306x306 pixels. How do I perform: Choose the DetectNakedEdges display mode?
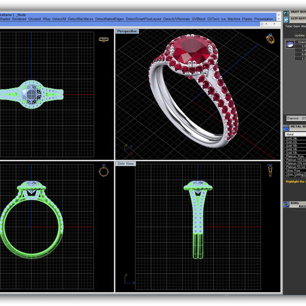(110, 19)
